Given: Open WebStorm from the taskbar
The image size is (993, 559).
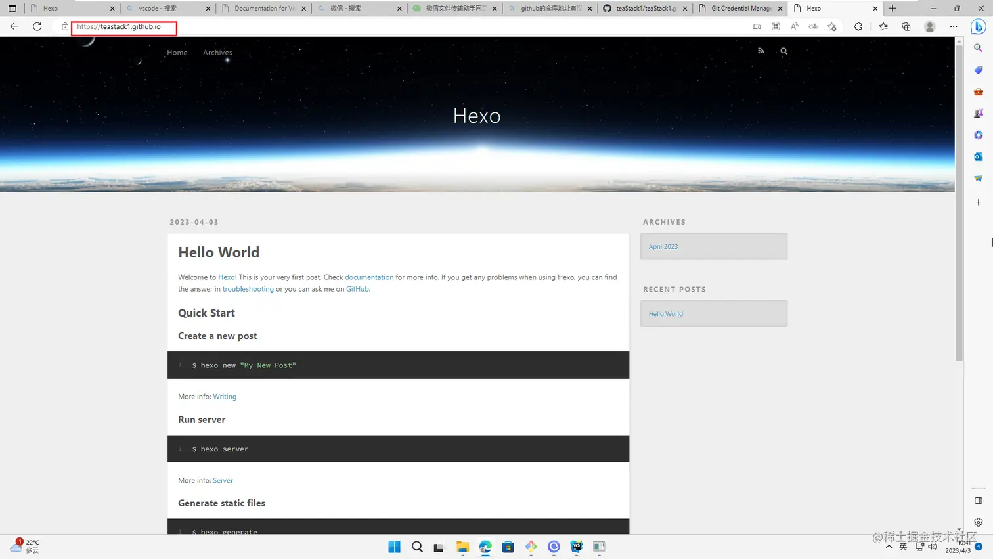Looking at the screenshot, I should pos(577,547).
